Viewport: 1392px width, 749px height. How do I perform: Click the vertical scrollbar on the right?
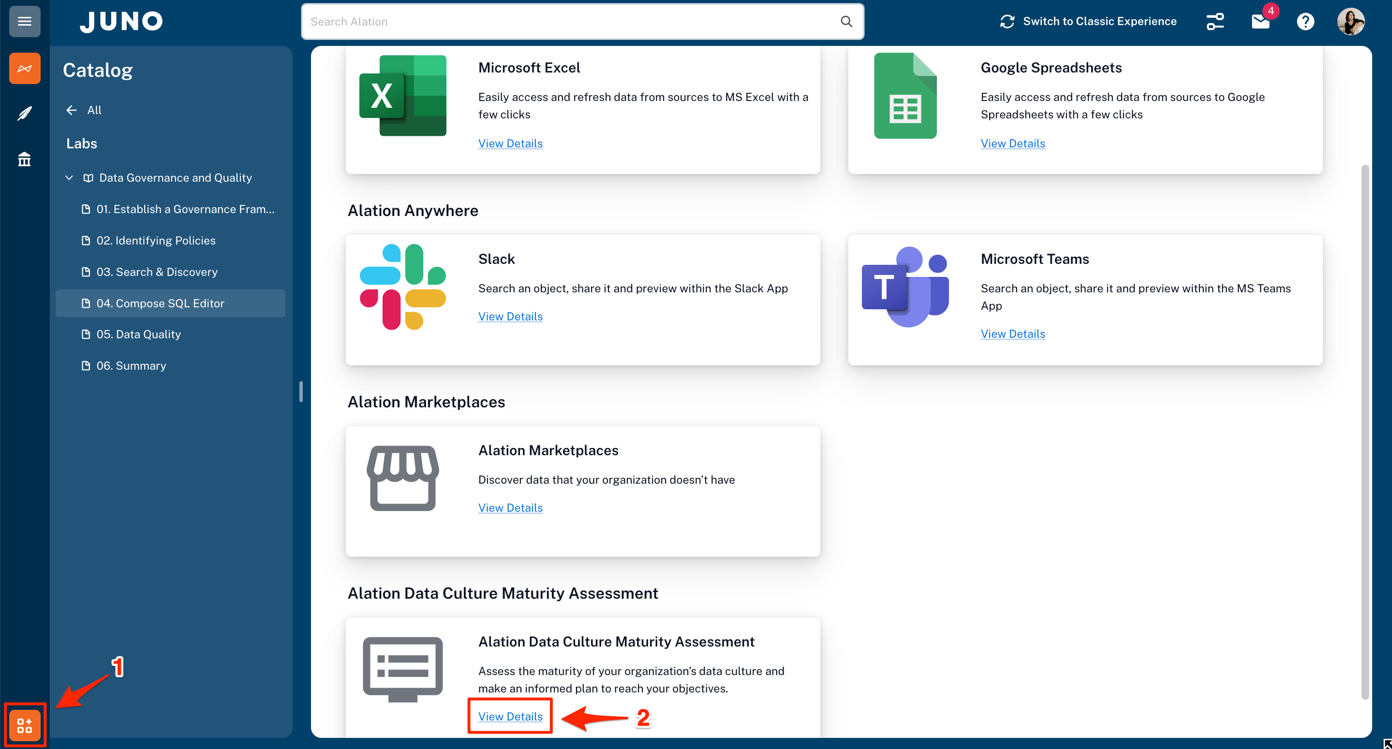[x=1365, y=432]
